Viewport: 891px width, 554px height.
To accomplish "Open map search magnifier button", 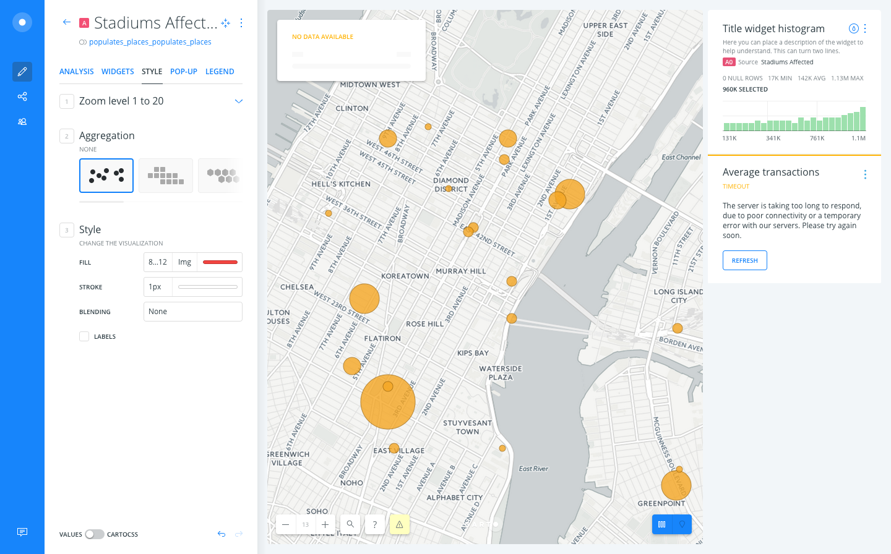I will [x=350, y=524].
